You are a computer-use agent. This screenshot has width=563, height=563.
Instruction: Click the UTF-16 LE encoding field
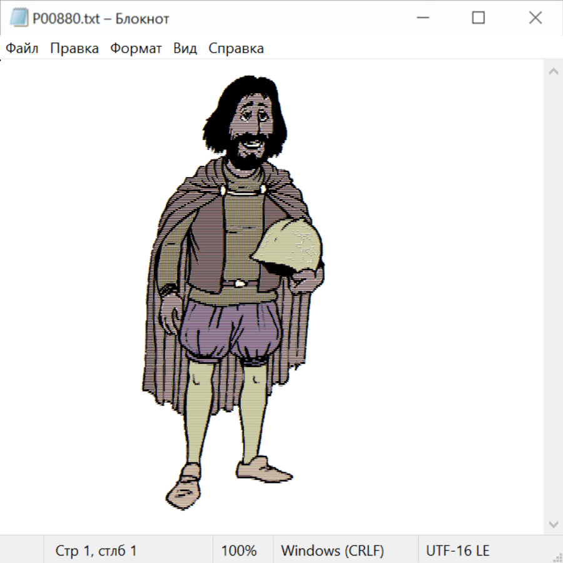(x=457, y=550)
